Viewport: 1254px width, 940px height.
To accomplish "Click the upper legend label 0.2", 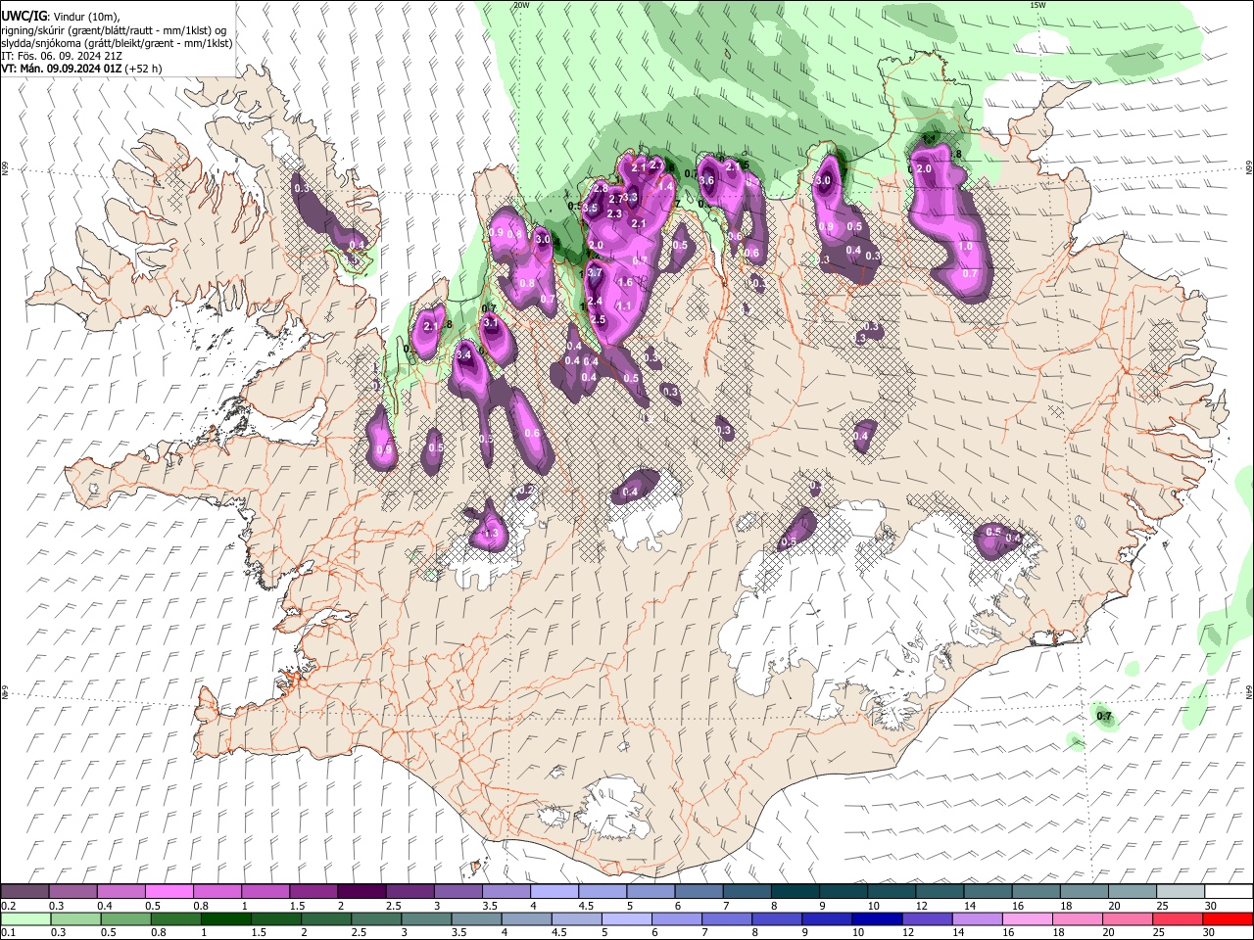I will pyautogui.click(x=9, y=907).
